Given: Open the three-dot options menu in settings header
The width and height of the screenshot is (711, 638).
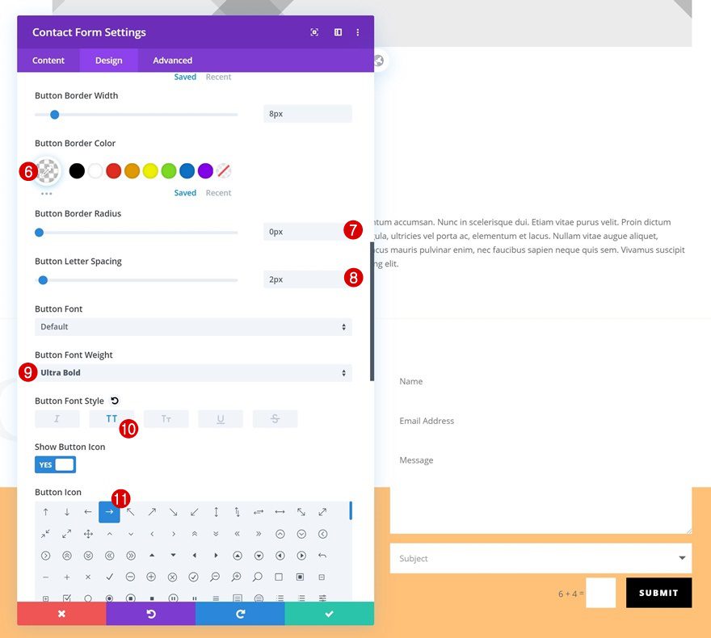Looking at the screenshot, I should (358, 31).
